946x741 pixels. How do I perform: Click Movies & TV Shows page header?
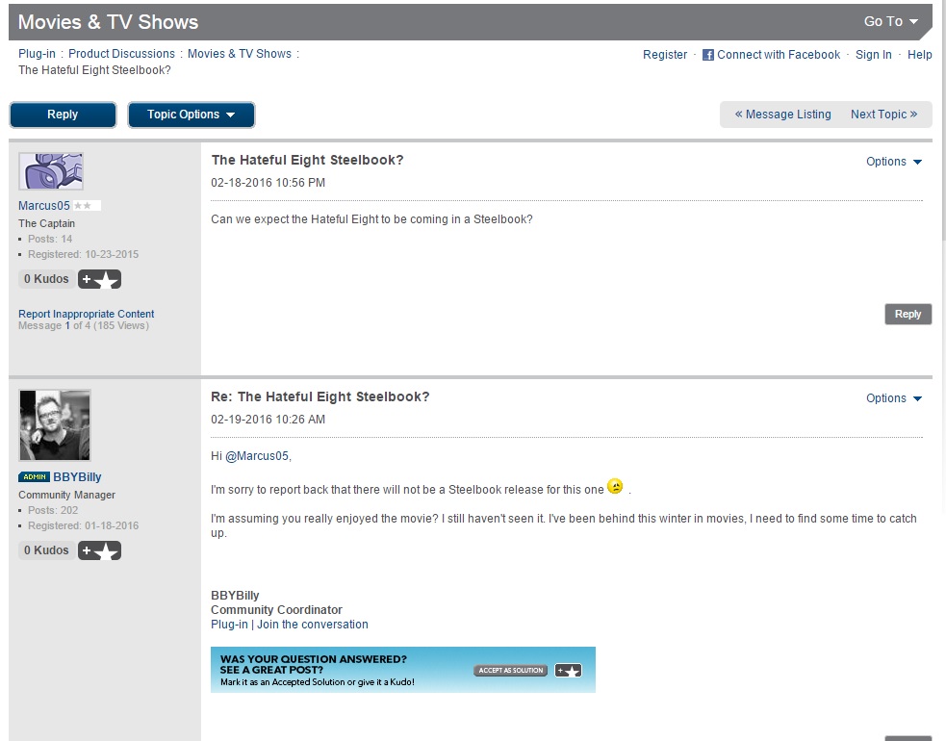108,22
